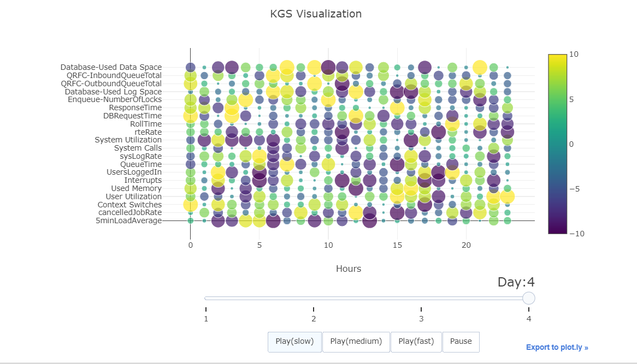Start the Play(fast) animation
The width and height of the screenshot is (637, 364).
(x=416, y=342)
